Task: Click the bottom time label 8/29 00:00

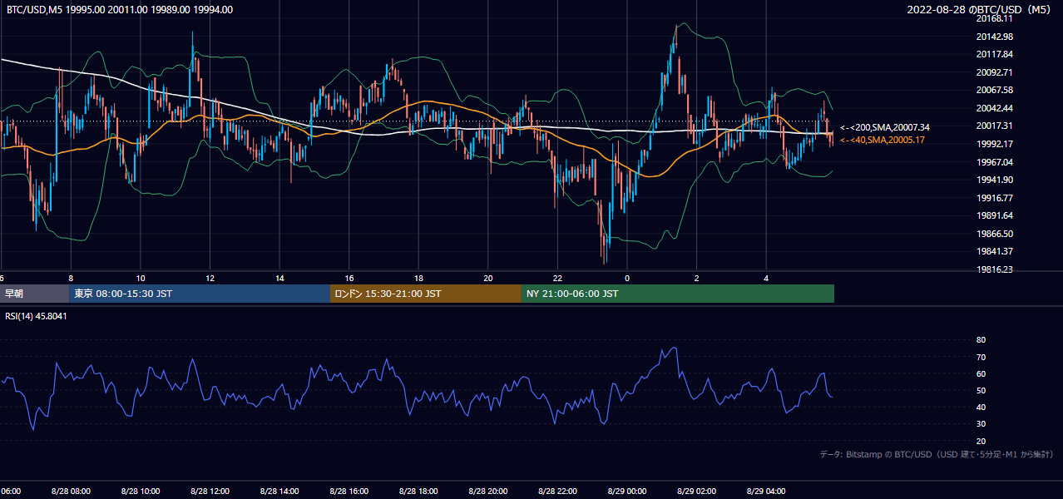Action: 627,491
